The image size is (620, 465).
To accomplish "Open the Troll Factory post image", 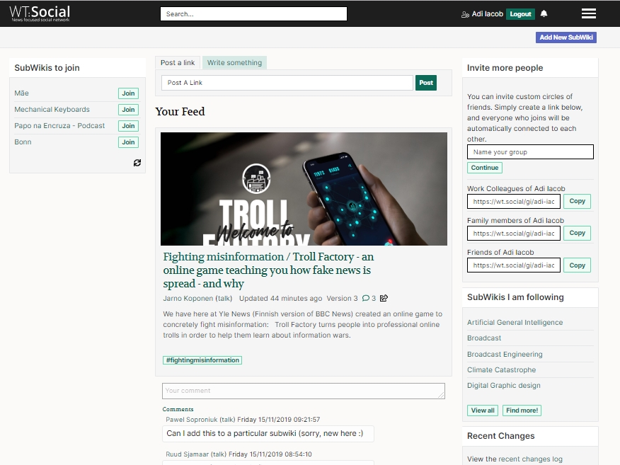I will click(304, 189).
